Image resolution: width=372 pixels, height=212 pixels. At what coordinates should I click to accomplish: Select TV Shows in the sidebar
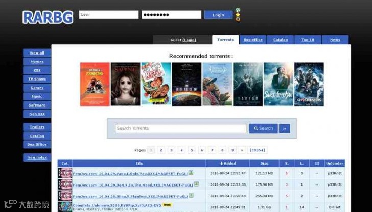coord(37,79)
